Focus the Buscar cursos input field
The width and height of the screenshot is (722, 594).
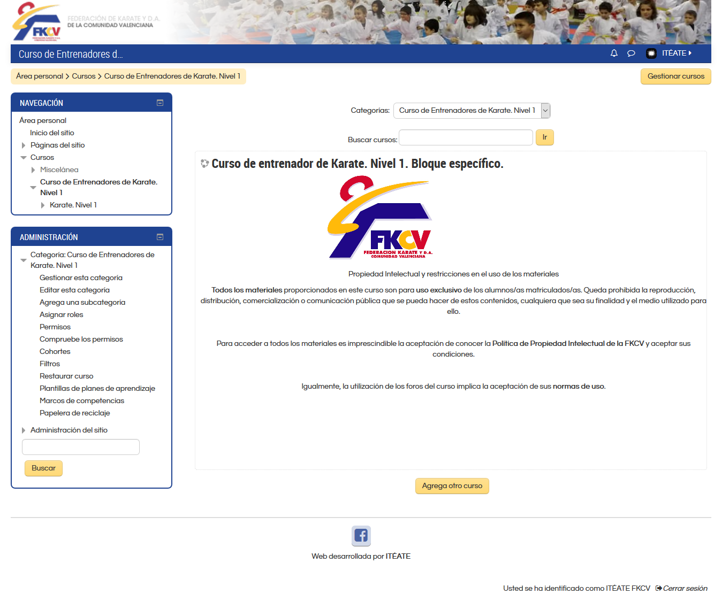pyautogui.click(x=466, y=137)
